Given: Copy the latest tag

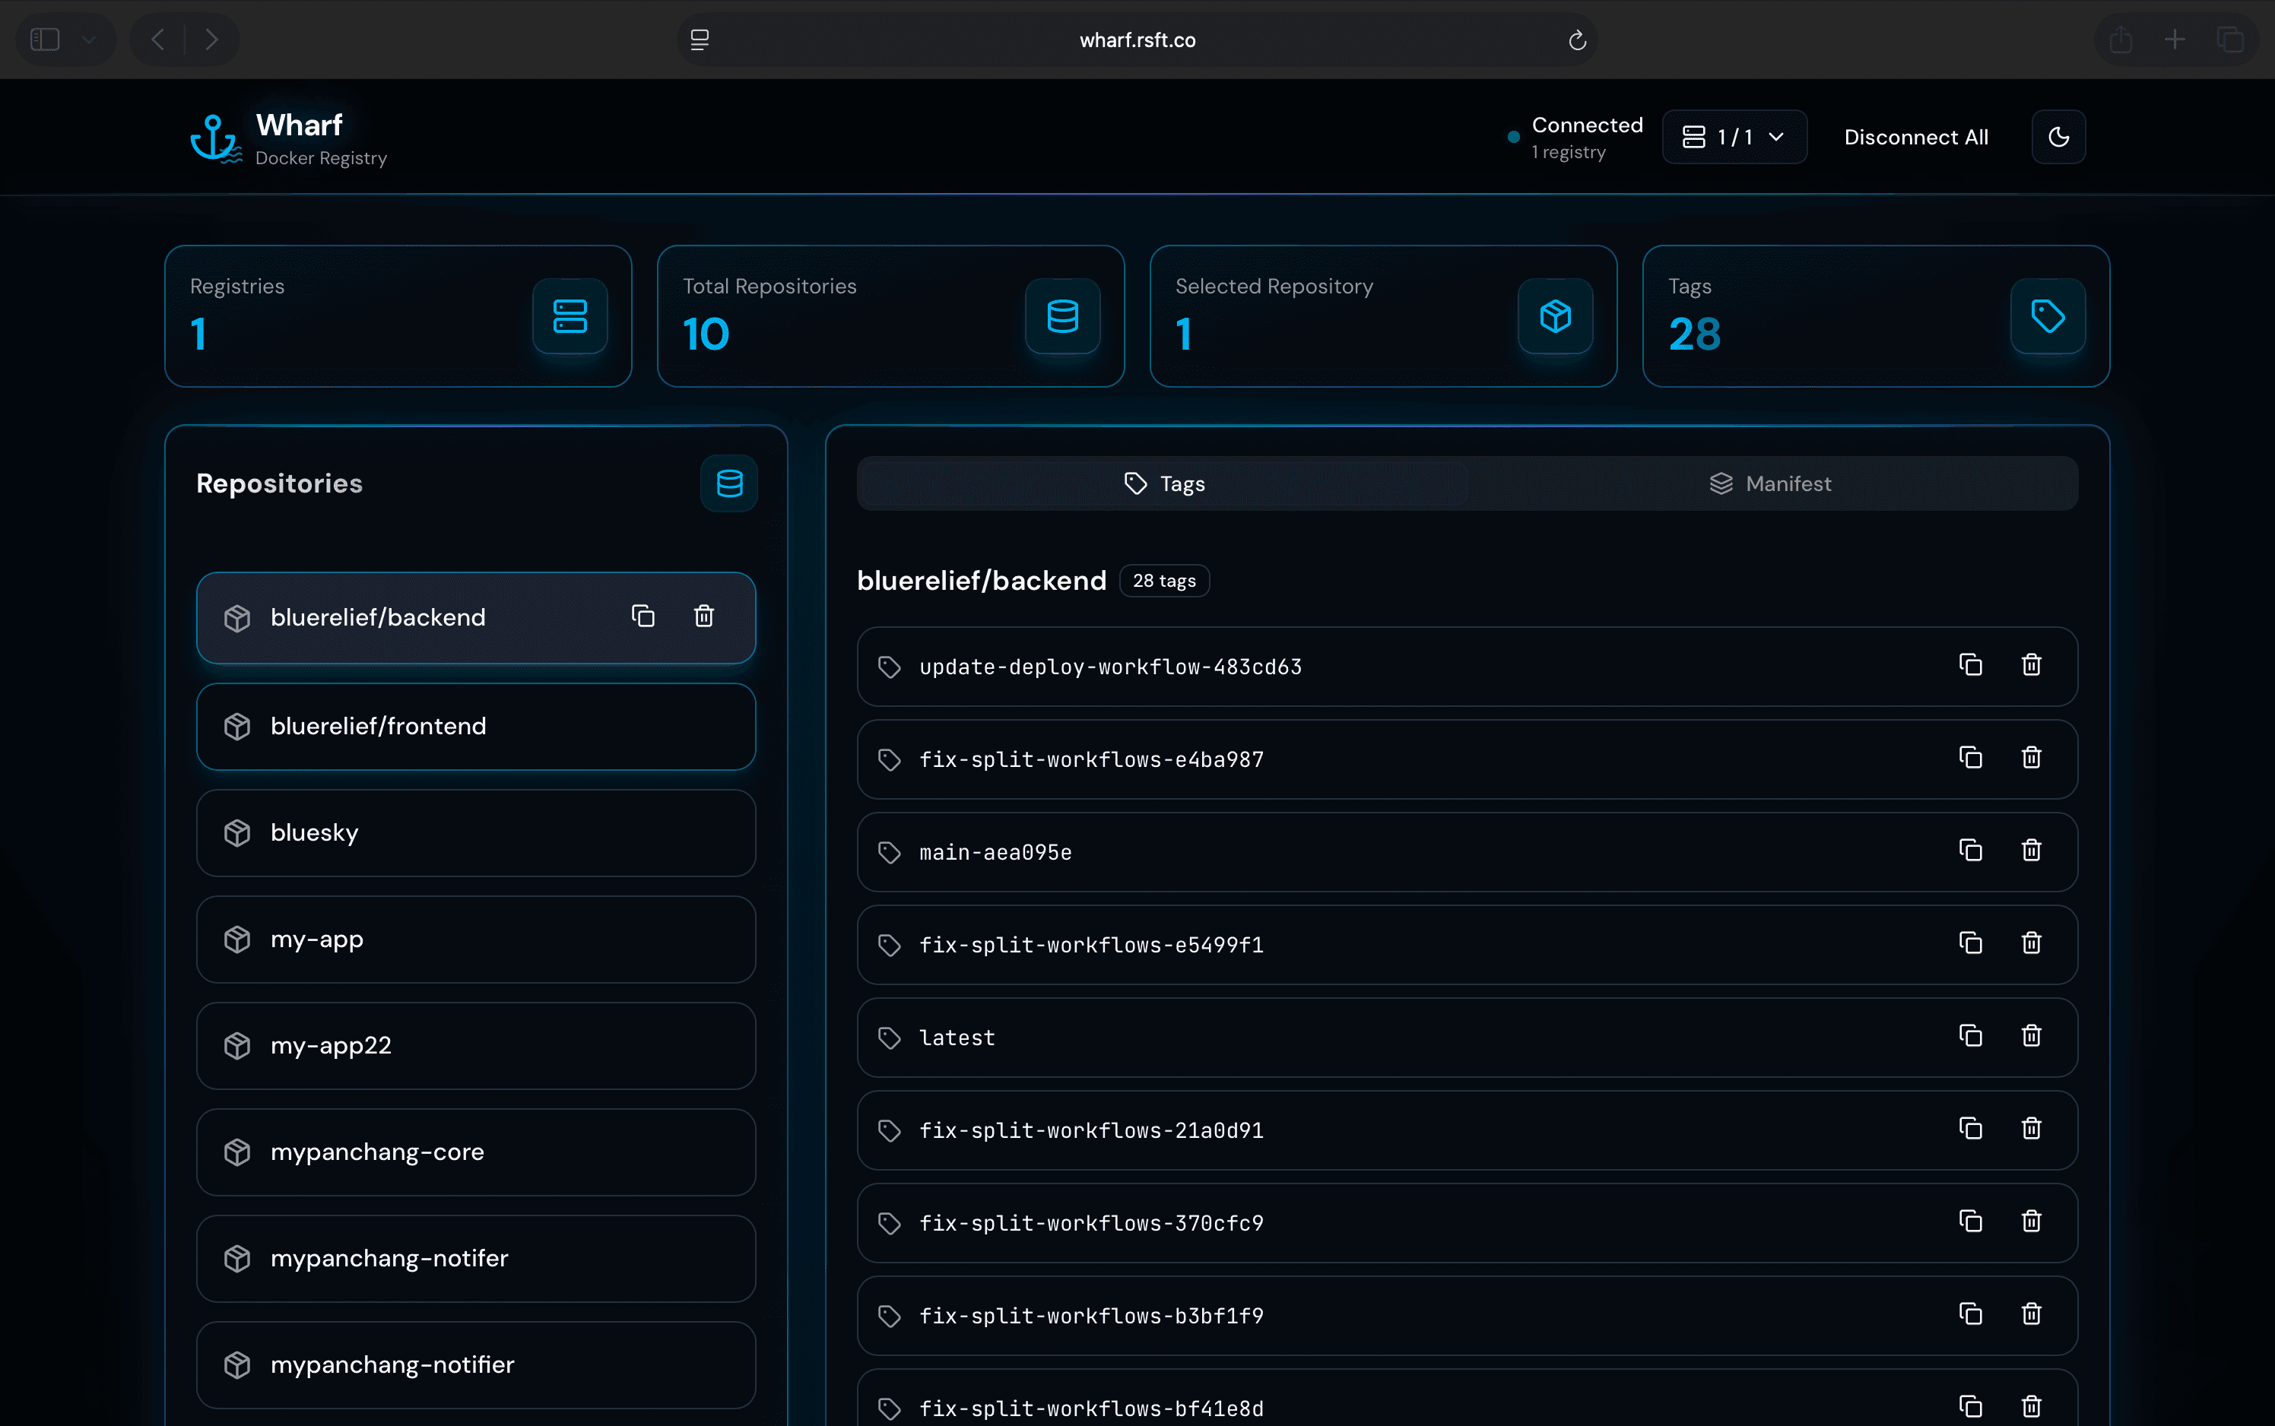Looking at the screenshot, I should [x=1970, y=1037].
